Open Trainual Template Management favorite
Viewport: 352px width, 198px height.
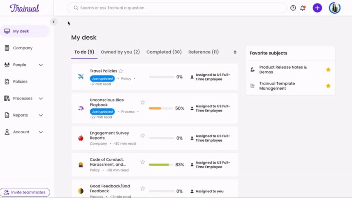(x=277, y=86)
